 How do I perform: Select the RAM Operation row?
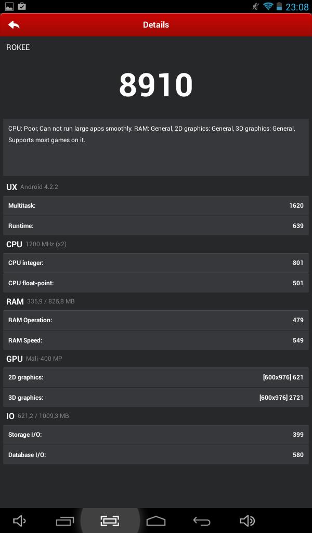(x=156, y=320)
